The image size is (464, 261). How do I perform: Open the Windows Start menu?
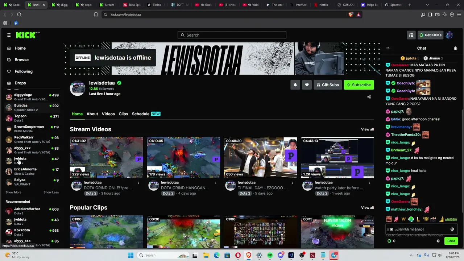click(x=130, y=255)
